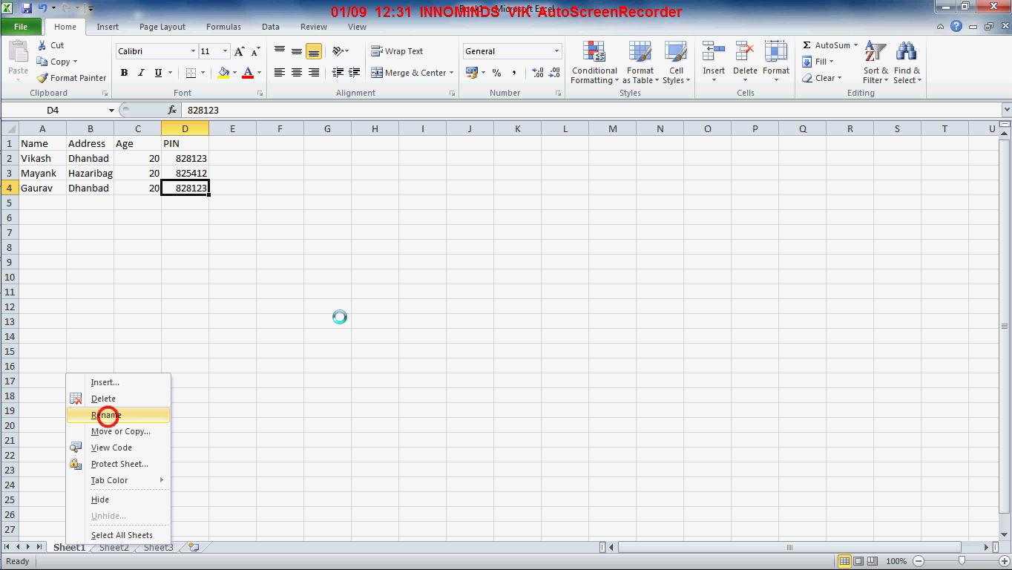Toggle Italic formatting
1012x570 pixels.
click(x=141, y=73)
